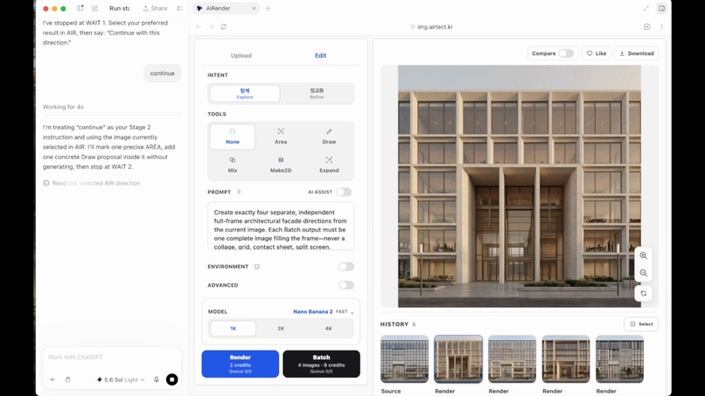Click the "continue" chat message
The height and width of the screenshot is (396, 705).
click(163, 73)
